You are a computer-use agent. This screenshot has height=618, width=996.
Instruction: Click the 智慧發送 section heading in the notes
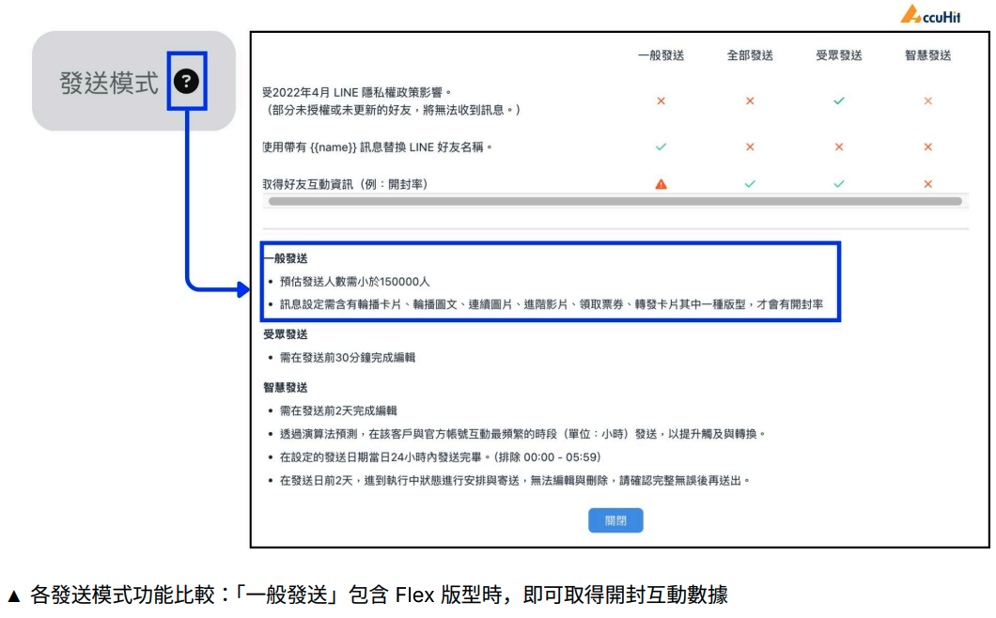286,387
